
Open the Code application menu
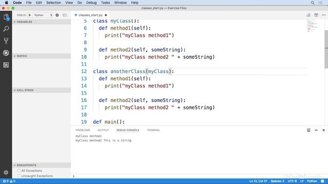(x=17, y=3)
